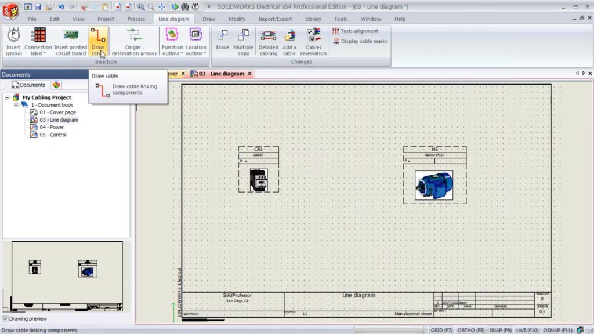Select the Move tool
Image resolution: width=594 pixels, height=334 pixels.
pos(222,39)
